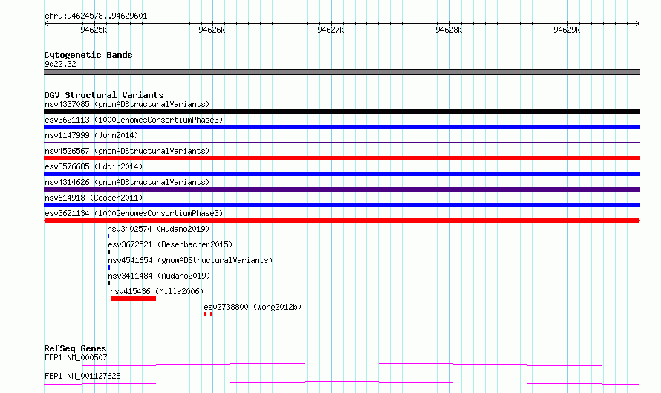This screenshot has height=393, width=661.
Task: Open esv2738800 (Wong2012b) label
Action: click(x=253, y=307)
